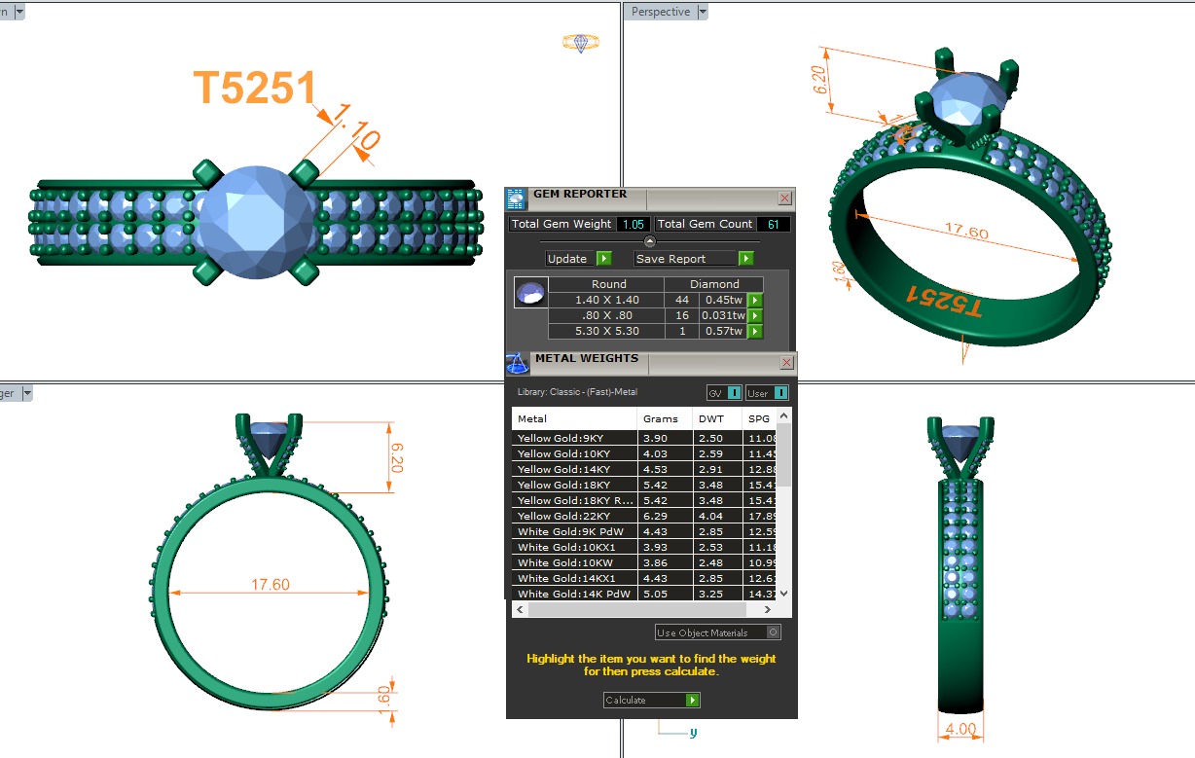Open the Perspective viewport dropdown arrow
This screenshot has width=1195, height=758.
click(x=703, y=12)
